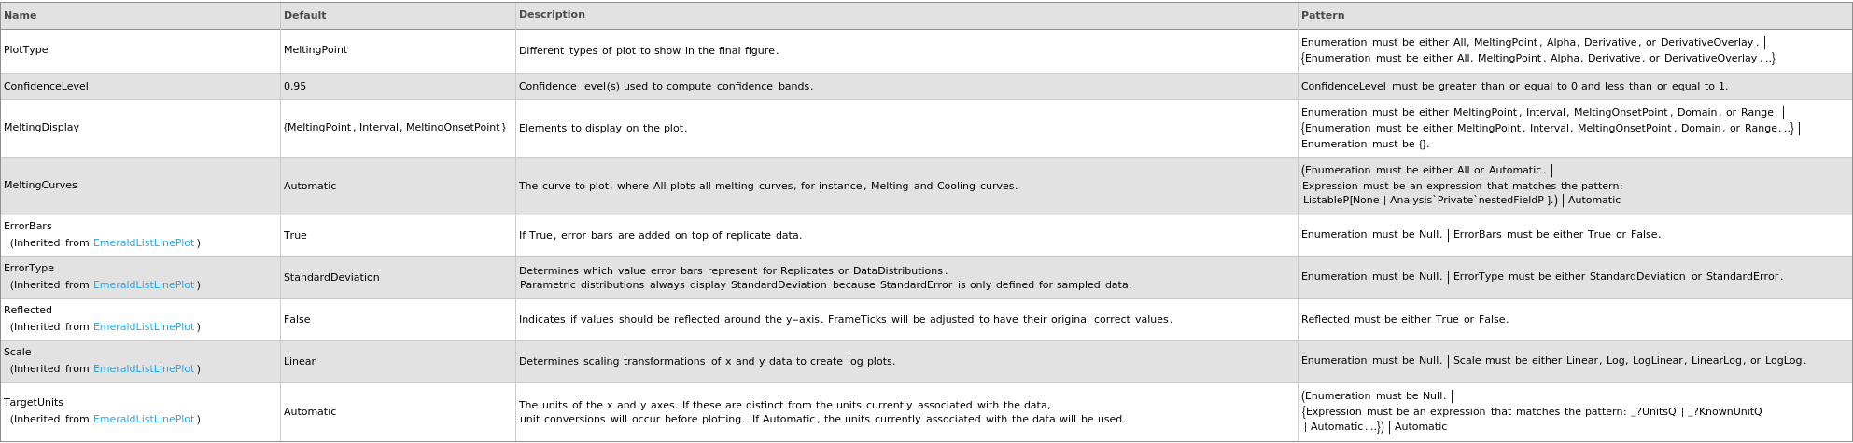The width and height of the screenshot is (1853, 443).
Task: Click the Pattern column header
Action: tap(1323, 16)
